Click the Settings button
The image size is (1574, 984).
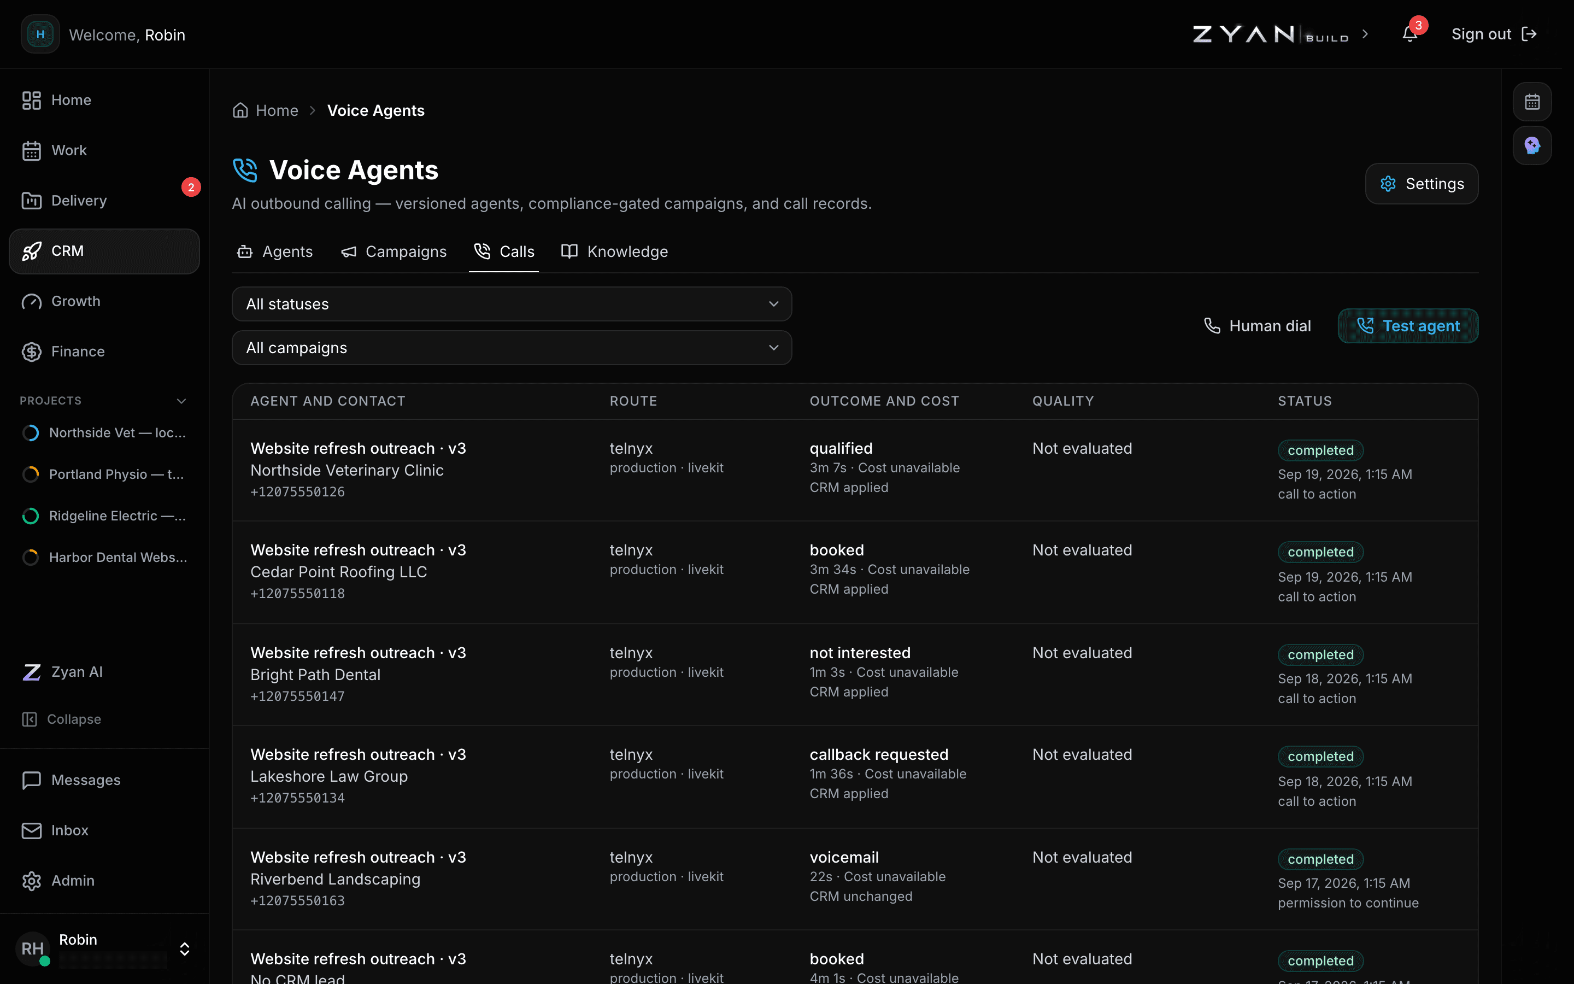pyautogui.click(x=1422, y=184)
